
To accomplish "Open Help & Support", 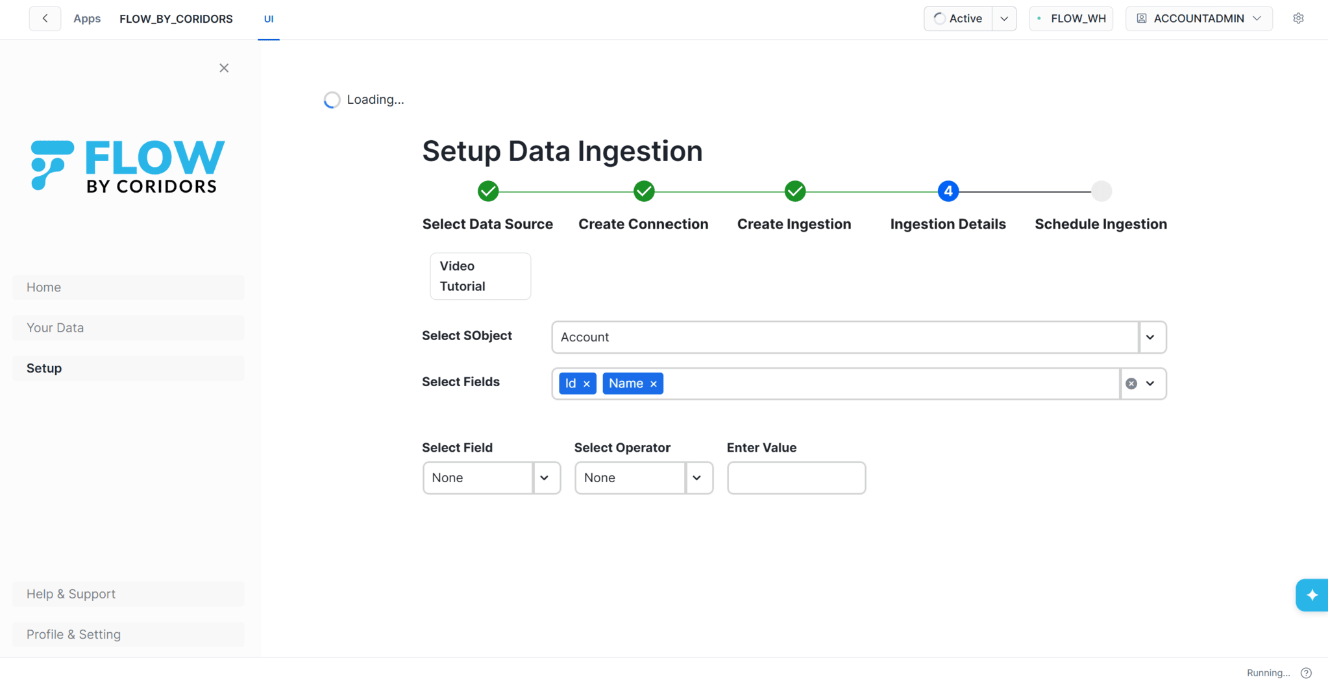I will (129, 594).
